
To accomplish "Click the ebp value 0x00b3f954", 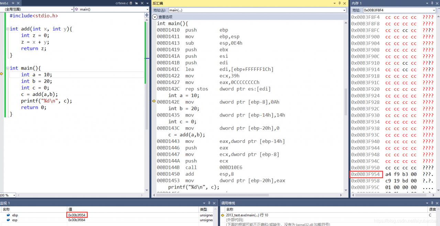I will coord(77,215).
